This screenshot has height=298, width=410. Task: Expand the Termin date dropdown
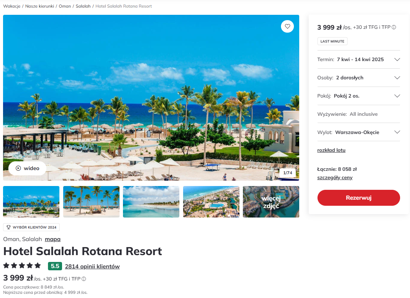coord(359,60)
